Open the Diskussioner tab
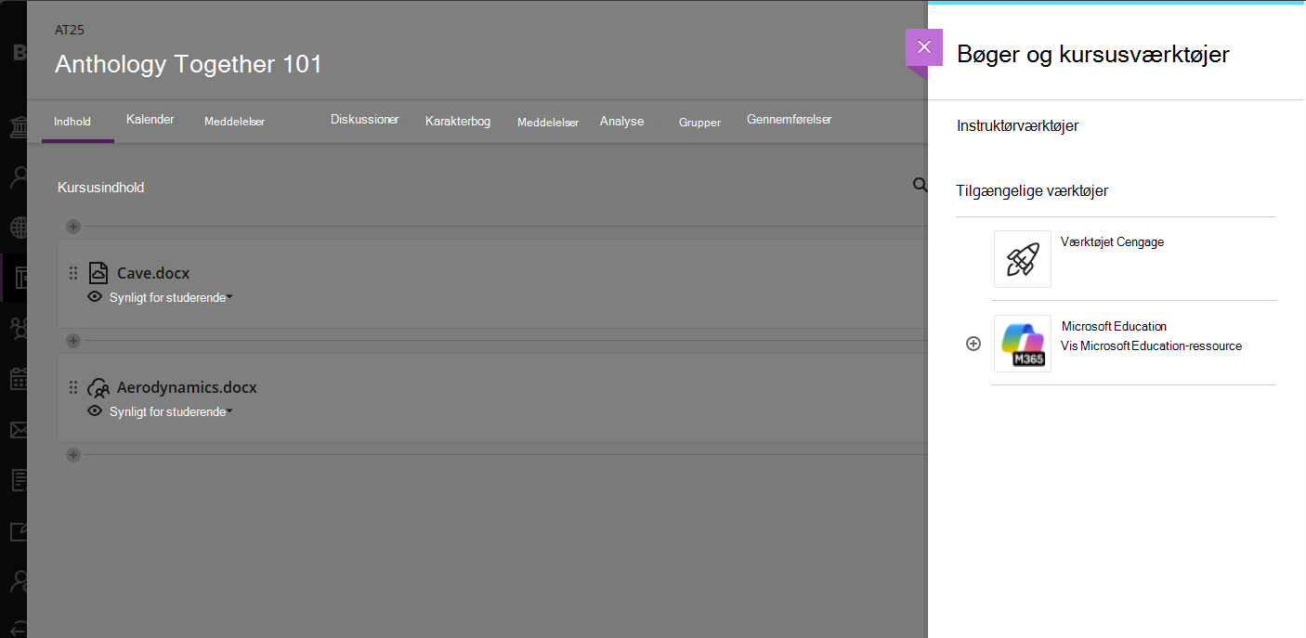 (x=365, y=120)
